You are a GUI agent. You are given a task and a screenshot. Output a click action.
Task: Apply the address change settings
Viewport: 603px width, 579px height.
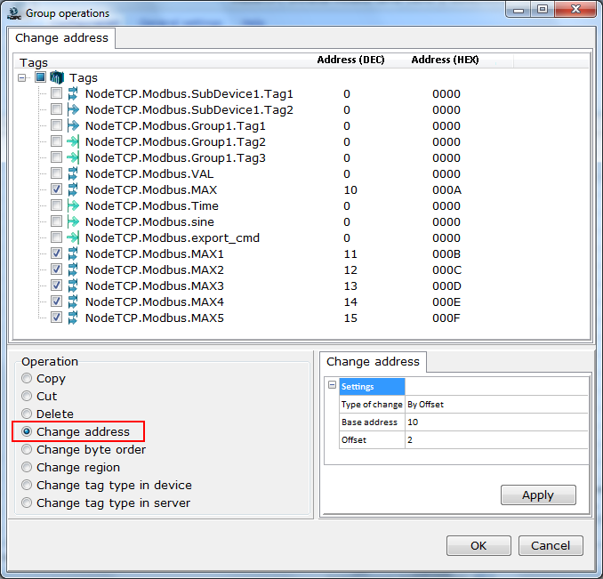tap(538, 495)
